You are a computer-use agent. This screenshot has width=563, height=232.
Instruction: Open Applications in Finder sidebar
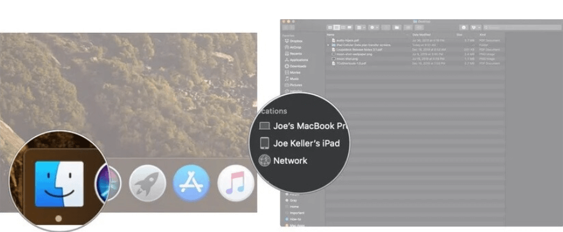click(x=296, y=60)
